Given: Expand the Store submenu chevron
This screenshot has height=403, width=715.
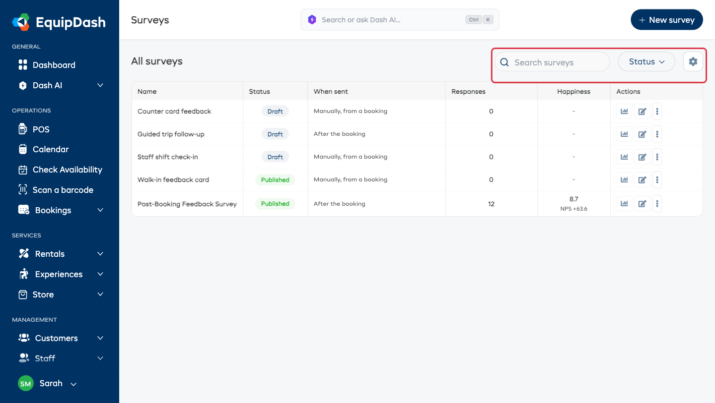Looking at the screenshot, I should pyautogui.click(x=100, y=294).
